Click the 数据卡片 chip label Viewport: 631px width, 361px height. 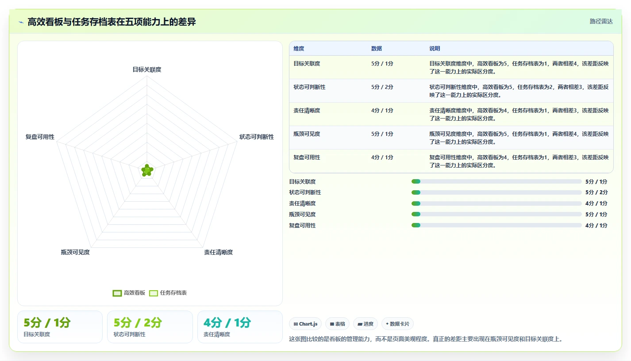(x=400, y=324)
